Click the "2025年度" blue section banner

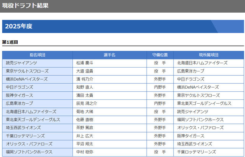coord(123,26)
